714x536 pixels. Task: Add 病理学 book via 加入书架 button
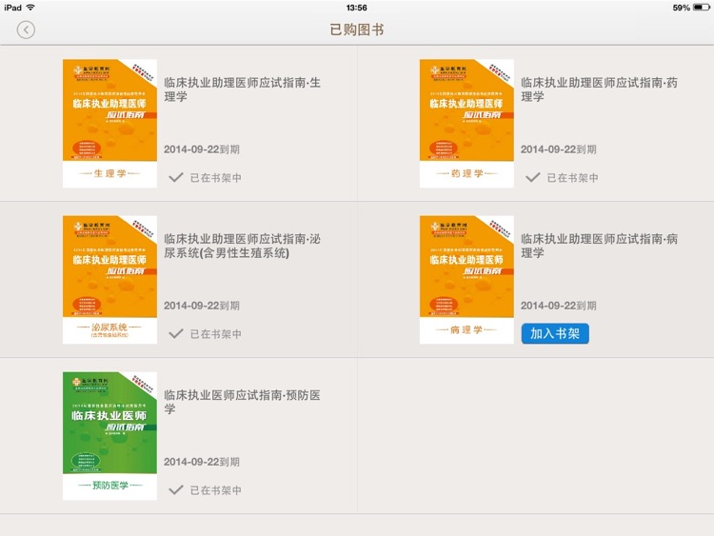555,333
